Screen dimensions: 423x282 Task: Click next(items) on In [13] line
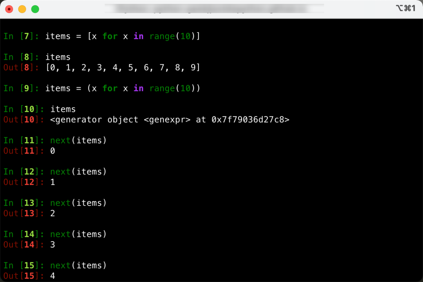click(x=78, y=203)
